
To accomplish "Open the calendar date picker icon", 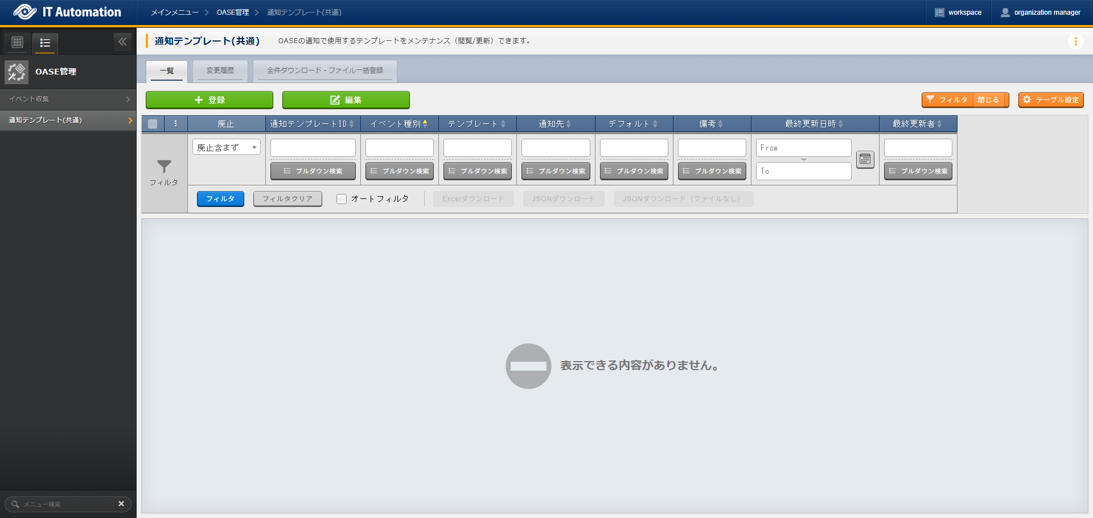I will (x=865, y=160).
